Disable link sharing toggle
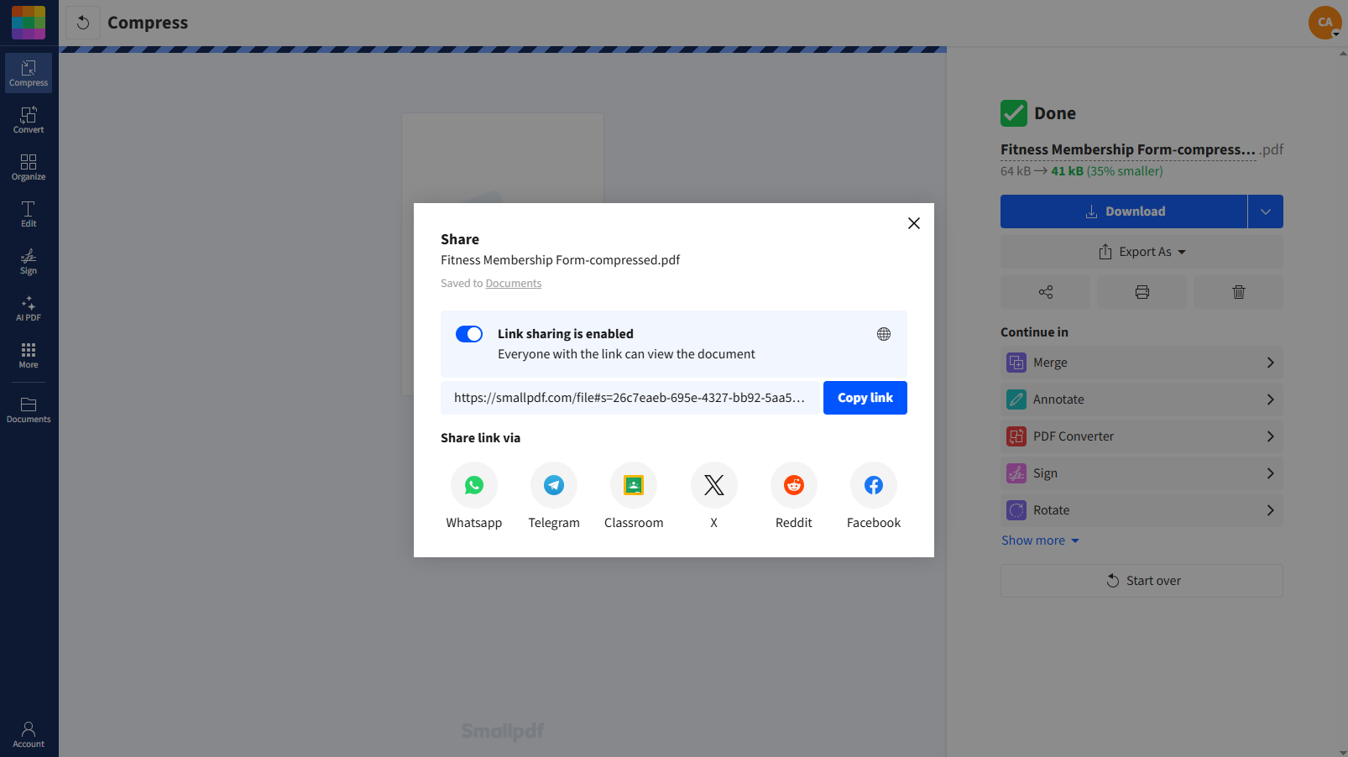 (x=469, y=333)
